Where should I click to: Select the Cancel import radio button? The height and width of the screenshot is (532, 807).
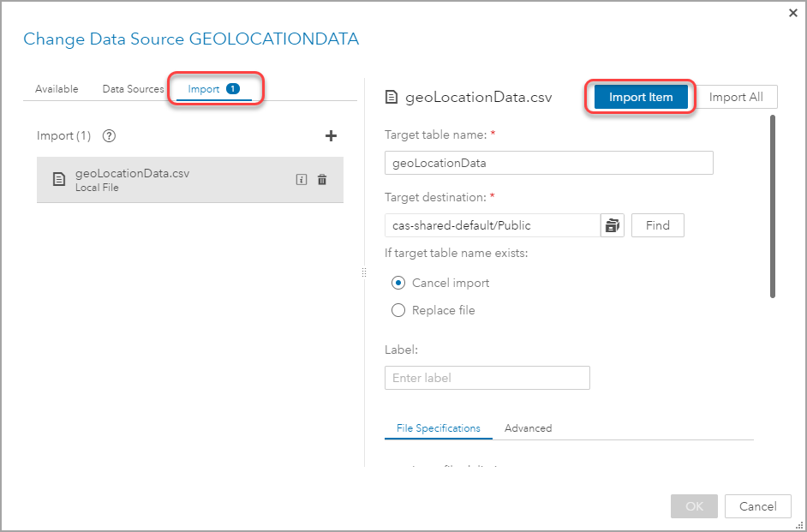pos(398,283)
